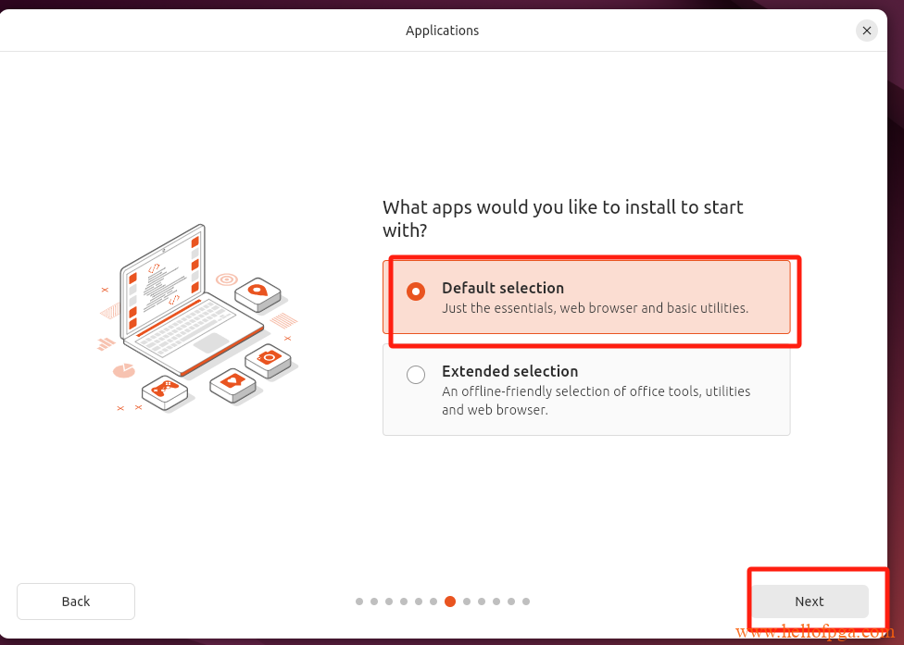Select the Default selection radio button
Viewport: 904px width, 645px height.
[416, 291]
